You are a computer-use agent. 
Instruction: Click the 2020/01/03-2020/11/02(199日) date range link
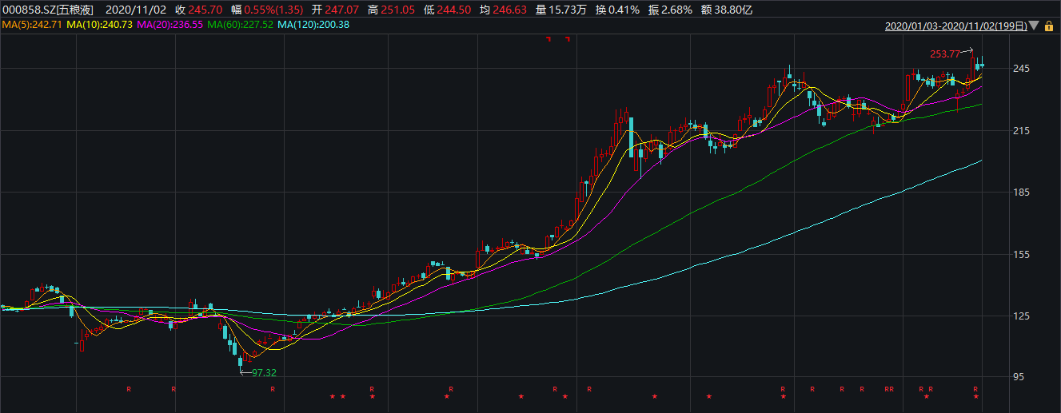coord(955,26)
